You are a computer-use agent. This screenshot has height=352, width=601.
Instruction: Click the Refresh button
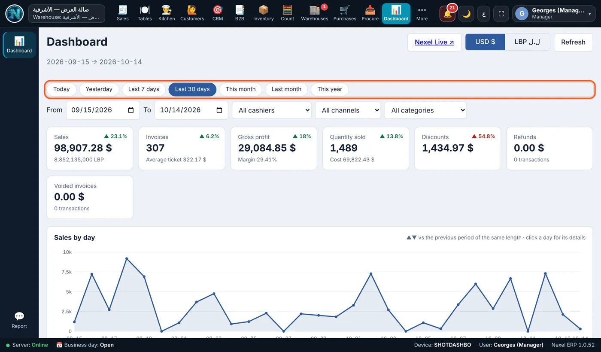pyautogui.click(x=573, y=42)
